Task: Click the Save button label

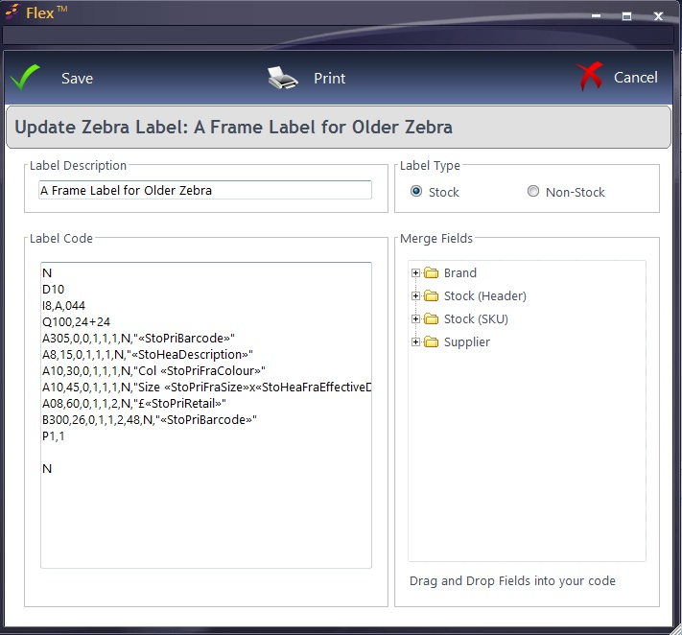Action: [x=77, y=79]
